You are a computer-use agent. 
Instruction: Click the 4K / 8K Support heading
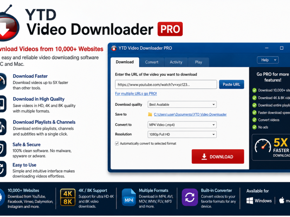[x=93, y=191]
